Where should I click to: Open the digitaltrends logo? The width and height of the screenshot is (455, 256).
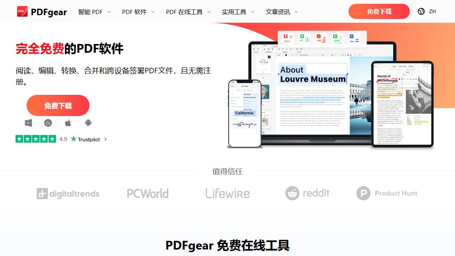pyautogui.click(x=68, y=194)
